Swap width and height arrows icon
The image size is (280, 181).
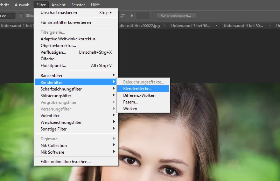click(x=122, y=16)
